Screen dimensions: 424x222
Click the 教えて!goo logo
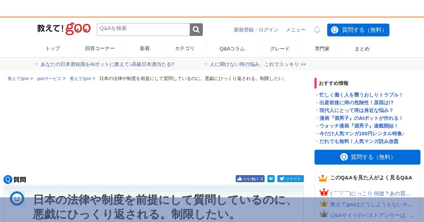(x=64, y=29)
